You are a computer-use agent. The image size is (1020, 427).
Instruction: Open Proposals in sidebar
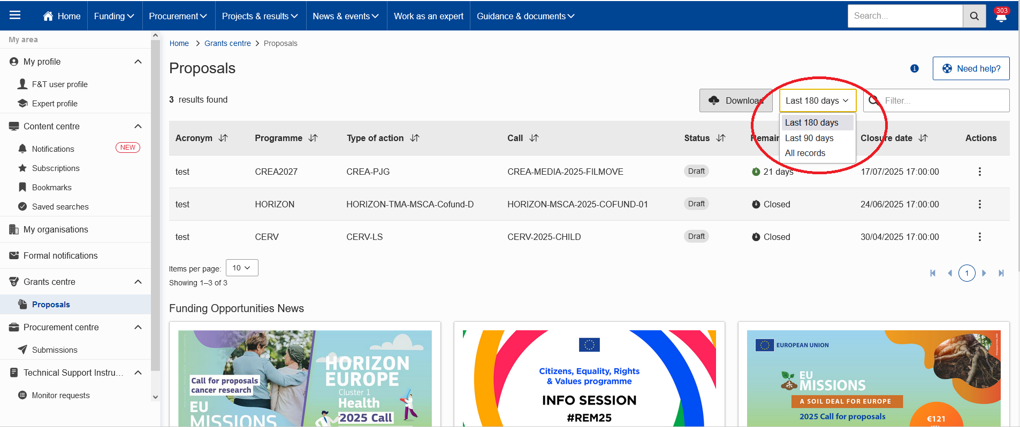click(75, 304)
